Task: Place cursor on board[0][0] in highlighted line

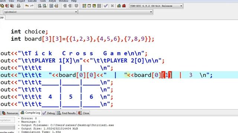Action: coord(77,75)
